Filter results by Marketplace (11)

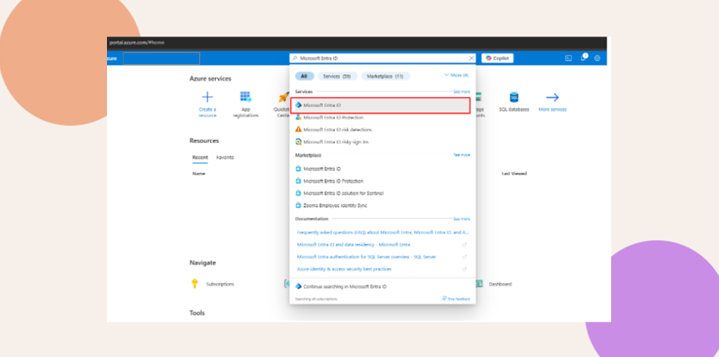[x=385, y=76]
